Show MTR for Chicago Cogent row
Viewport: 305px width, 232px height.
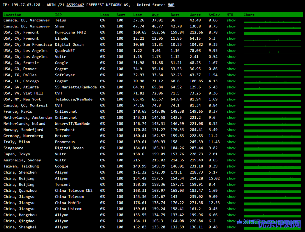tap(231, 81)
